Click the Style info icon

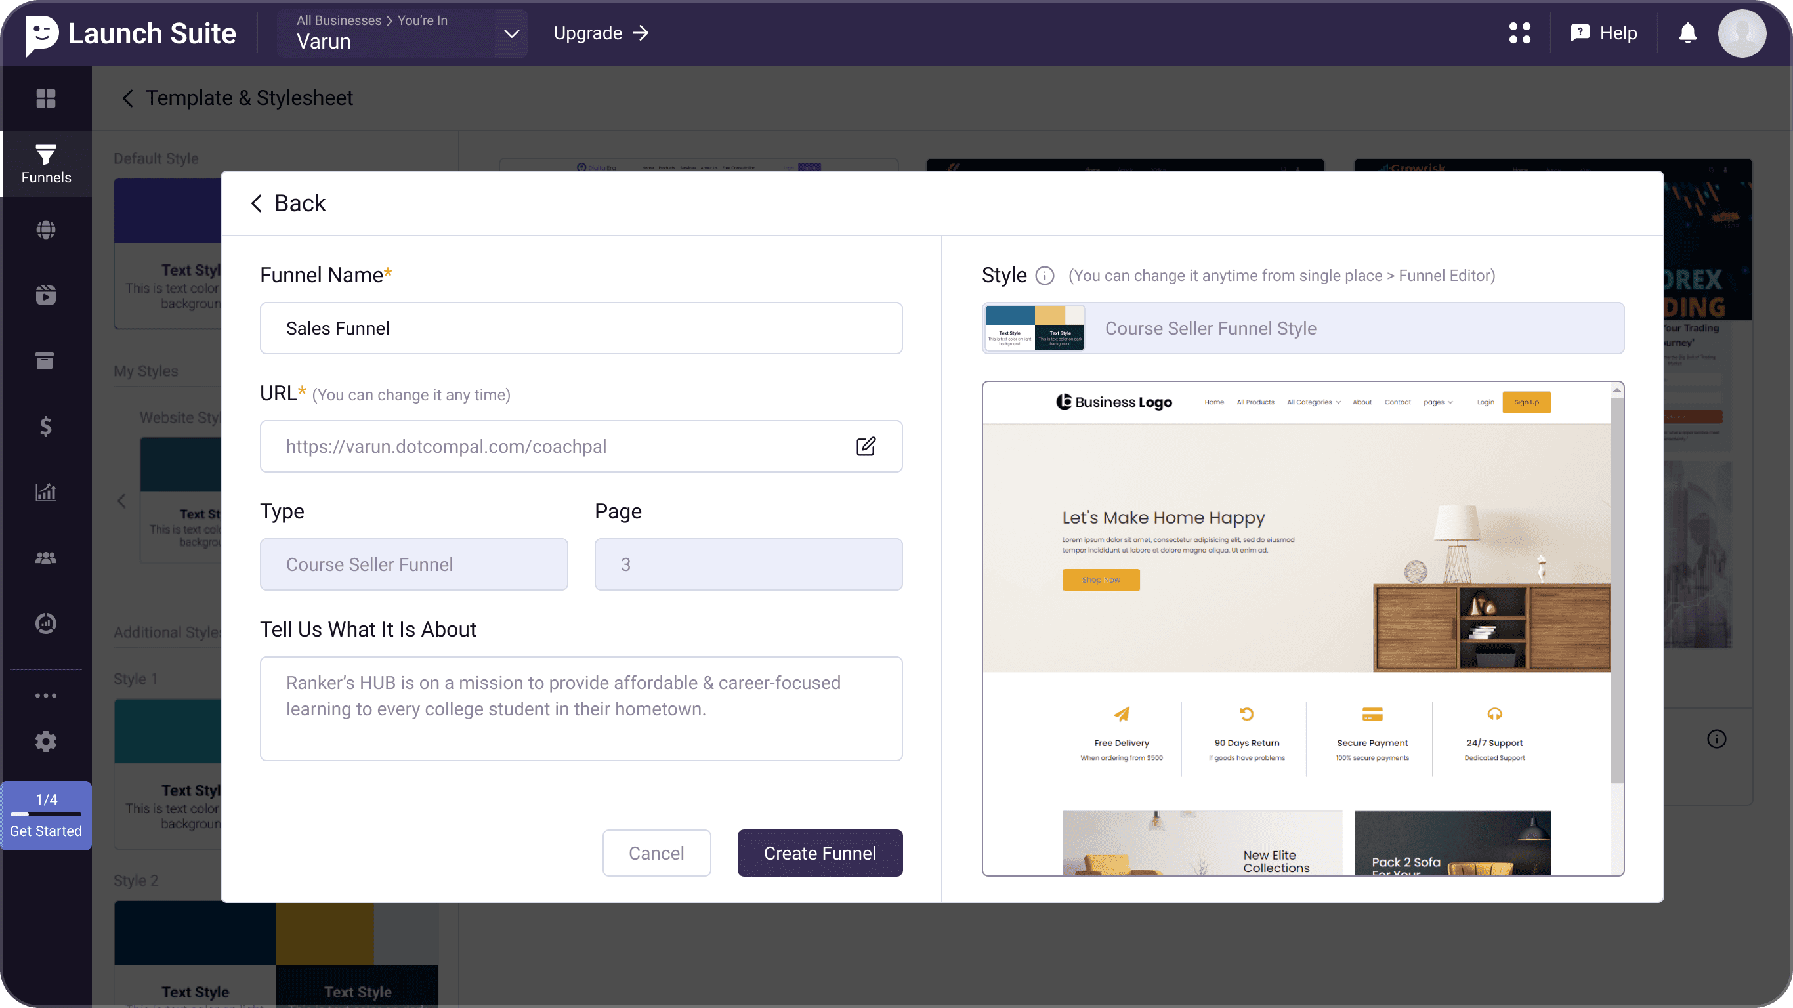point(1044,276)
